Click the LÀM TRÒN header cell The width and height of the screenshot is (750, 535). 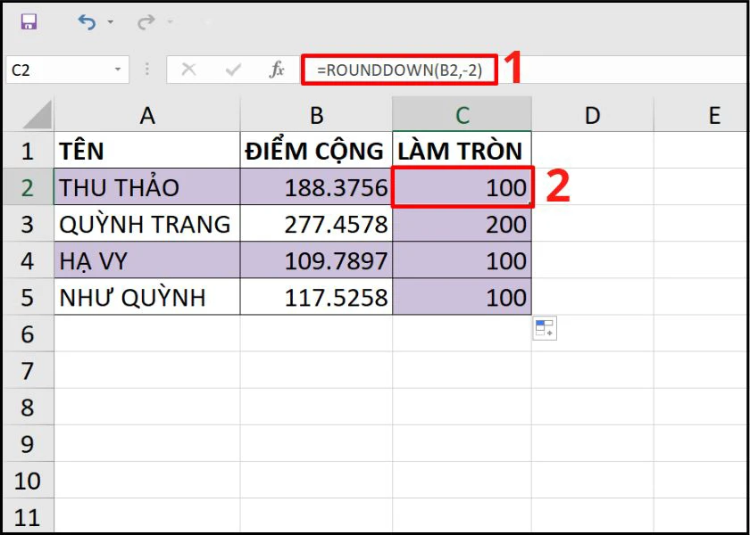coord(462,150)
